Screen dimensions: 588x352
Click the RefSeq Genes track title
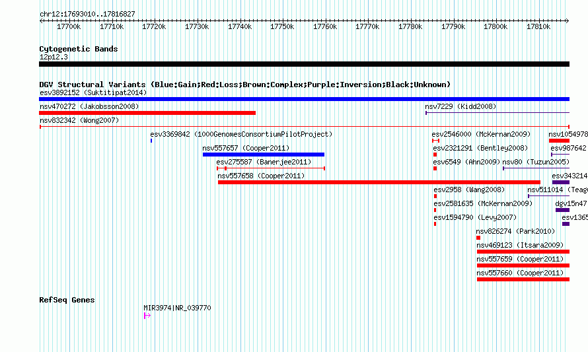[67, 300]
